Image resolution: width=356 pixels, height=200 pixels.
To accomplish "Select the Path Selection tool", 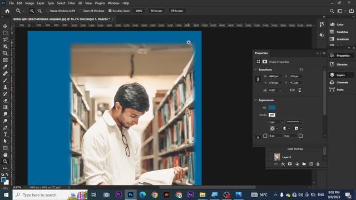I will coord(5,141).
